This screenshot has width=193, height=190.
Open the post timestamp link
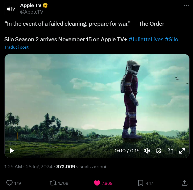tap(29, 166)
